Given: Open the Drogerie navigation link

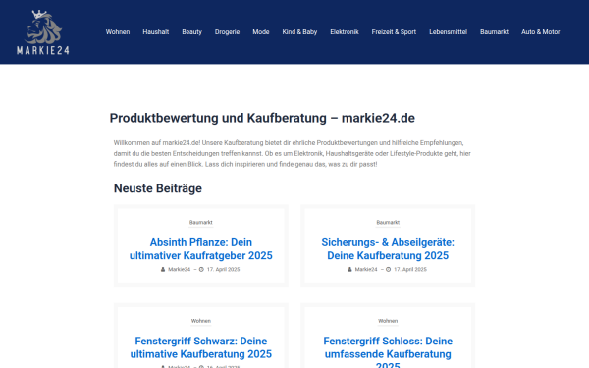Looking at the screenshot, I should [x=228, y=32].
